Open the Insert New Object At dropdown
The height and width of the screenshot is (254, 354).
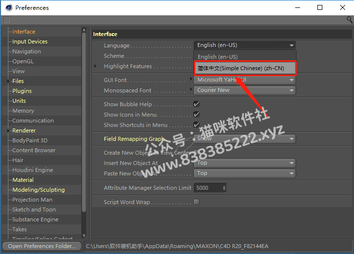click(245, 163)
